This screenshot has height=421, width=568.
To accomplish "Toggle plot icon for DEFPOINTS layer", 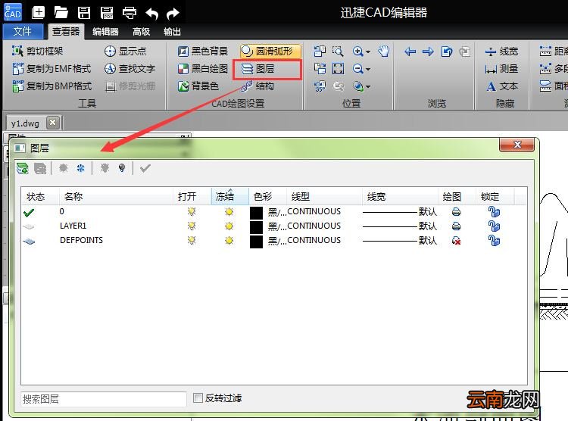I will (457, 241).
